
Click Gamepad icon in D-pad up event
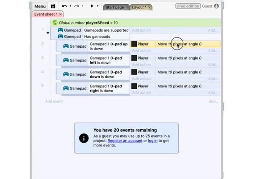(x=66, y=46)
